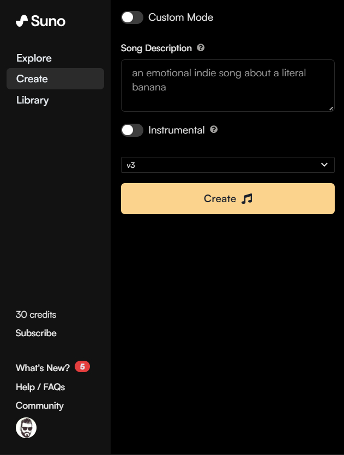Click the yellow Create button
344x455 pixels.
227,198
